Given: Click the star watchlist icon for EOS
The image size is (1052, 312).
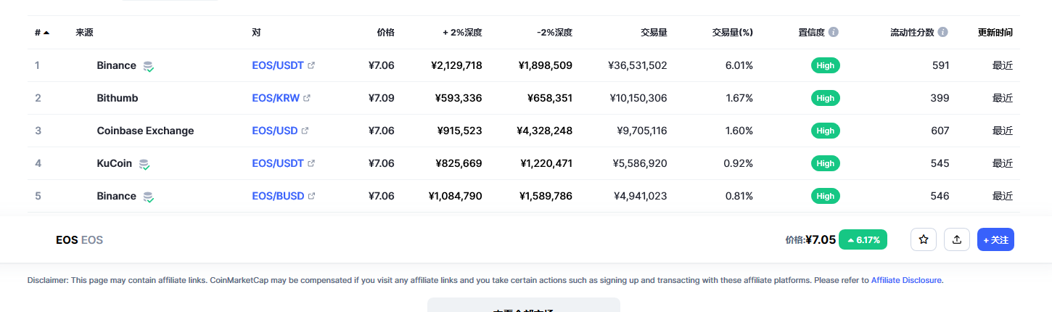Looking at the screenshot, I should pyautogui.click(x=924, y=239).
